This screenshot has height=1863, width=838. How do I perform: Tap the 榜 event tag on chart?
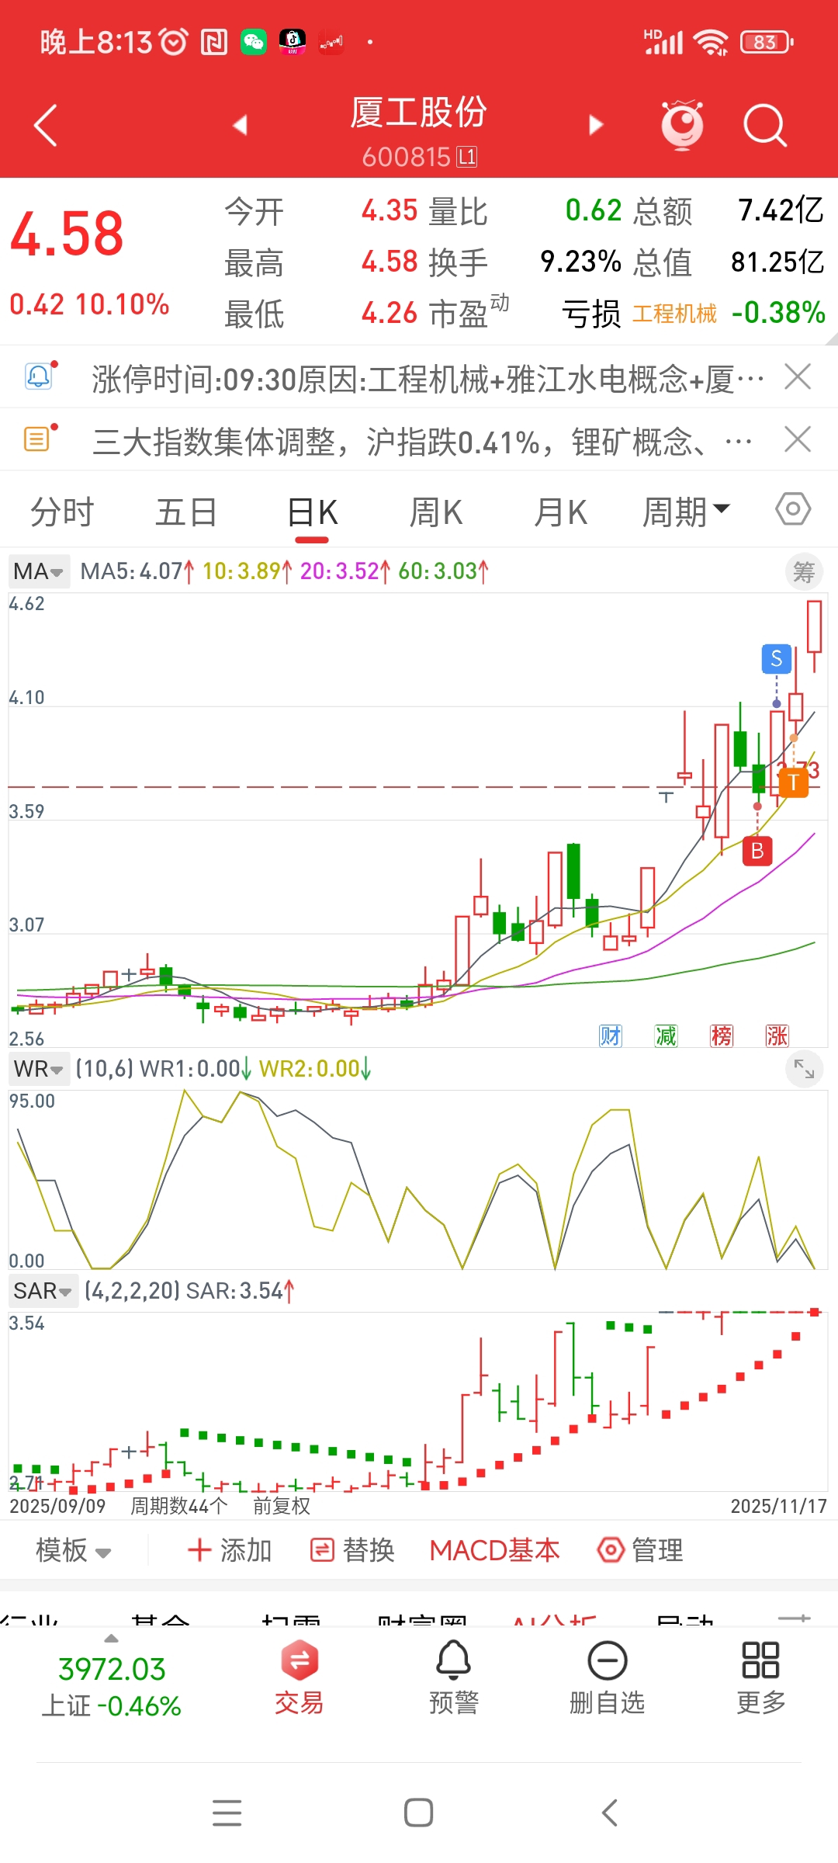click(x=722, y=1036)
